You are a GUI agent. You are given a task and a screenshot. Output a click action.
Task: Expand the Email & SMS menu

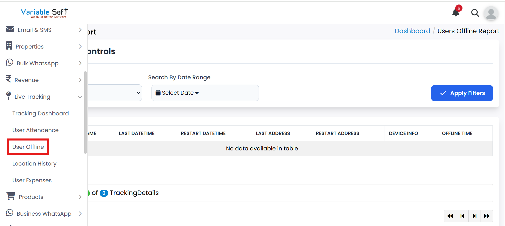[x=44, y=30]
